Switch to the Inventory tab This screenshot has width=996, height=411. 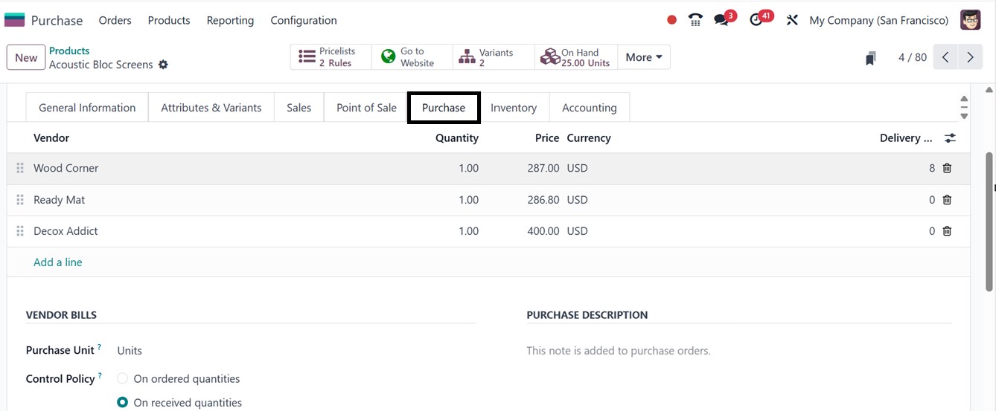coord(514,108)
